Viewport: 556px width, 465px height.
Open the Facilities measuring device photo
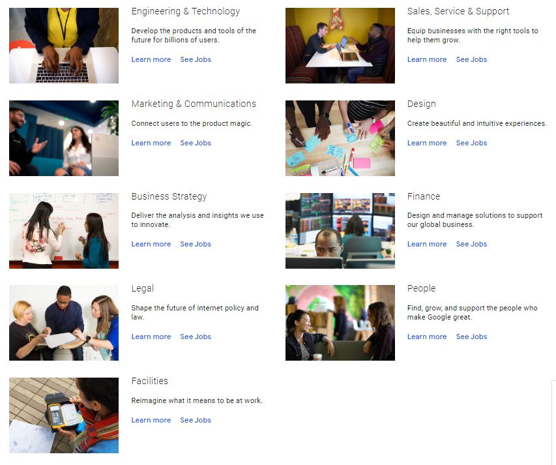coord(64,415)
